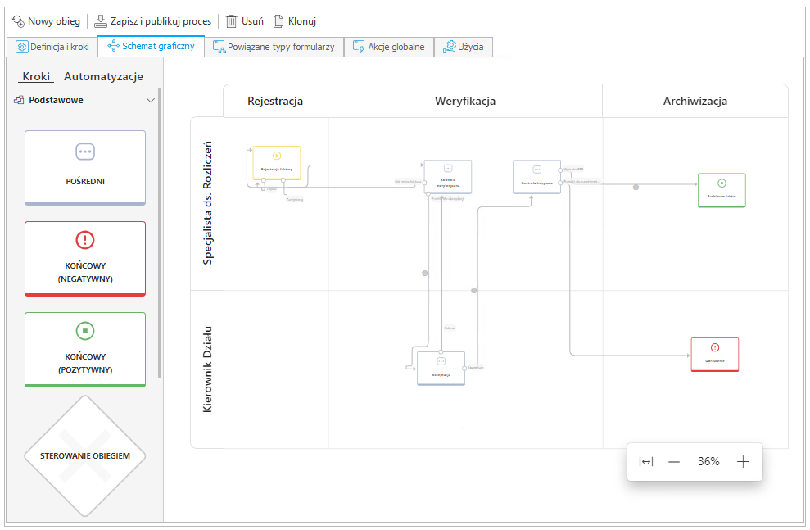Click the Usuń trash icon

point(232,21)
